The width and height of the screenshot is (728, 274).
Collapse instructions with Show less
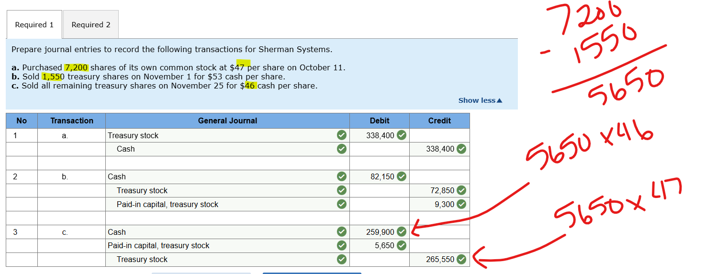pyautogui.click(x=480, y=100)
